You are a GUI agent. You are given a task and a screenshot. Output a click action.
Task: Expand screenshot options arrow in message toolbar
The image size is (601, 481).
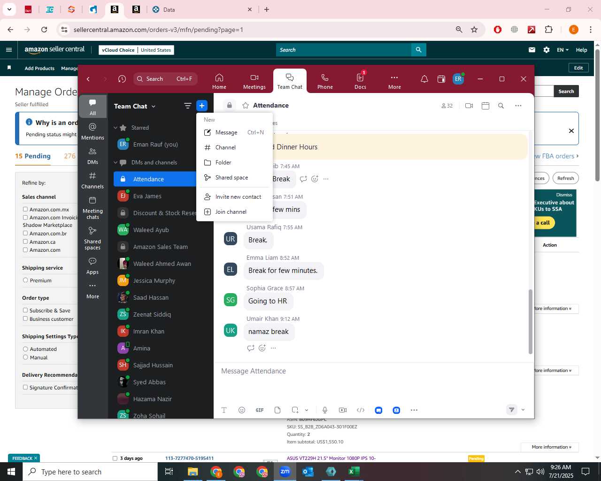307,410
